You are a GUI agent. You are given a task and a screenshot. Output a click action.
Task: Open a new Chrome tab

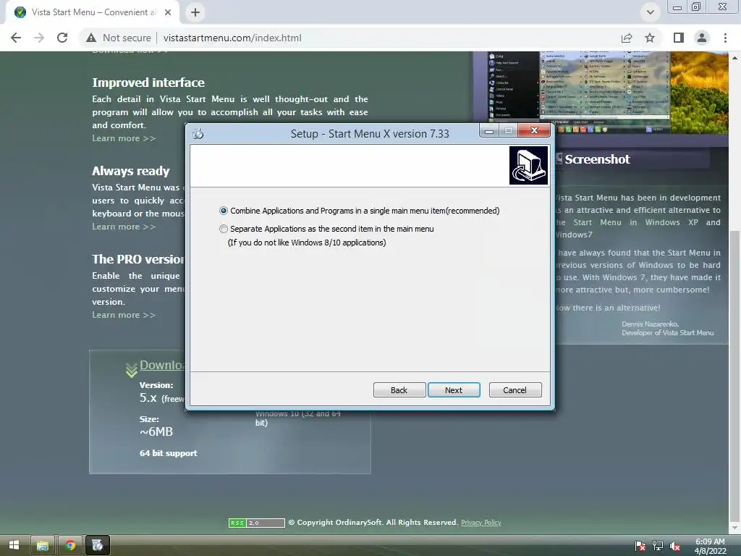click(x=195, y=12)
